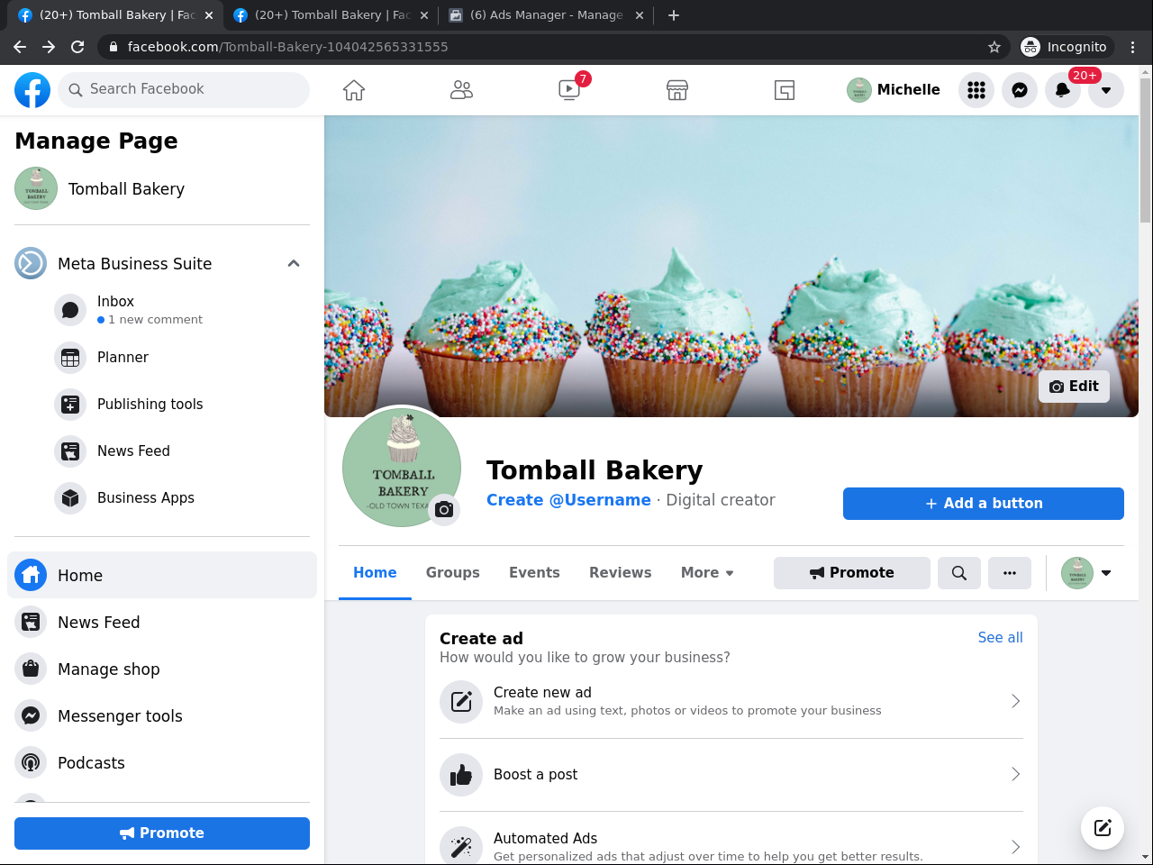This screenshot has height=865, width=1153.
Task: Click the Boost a post thumbs-up icon
Action: (461, 775)
